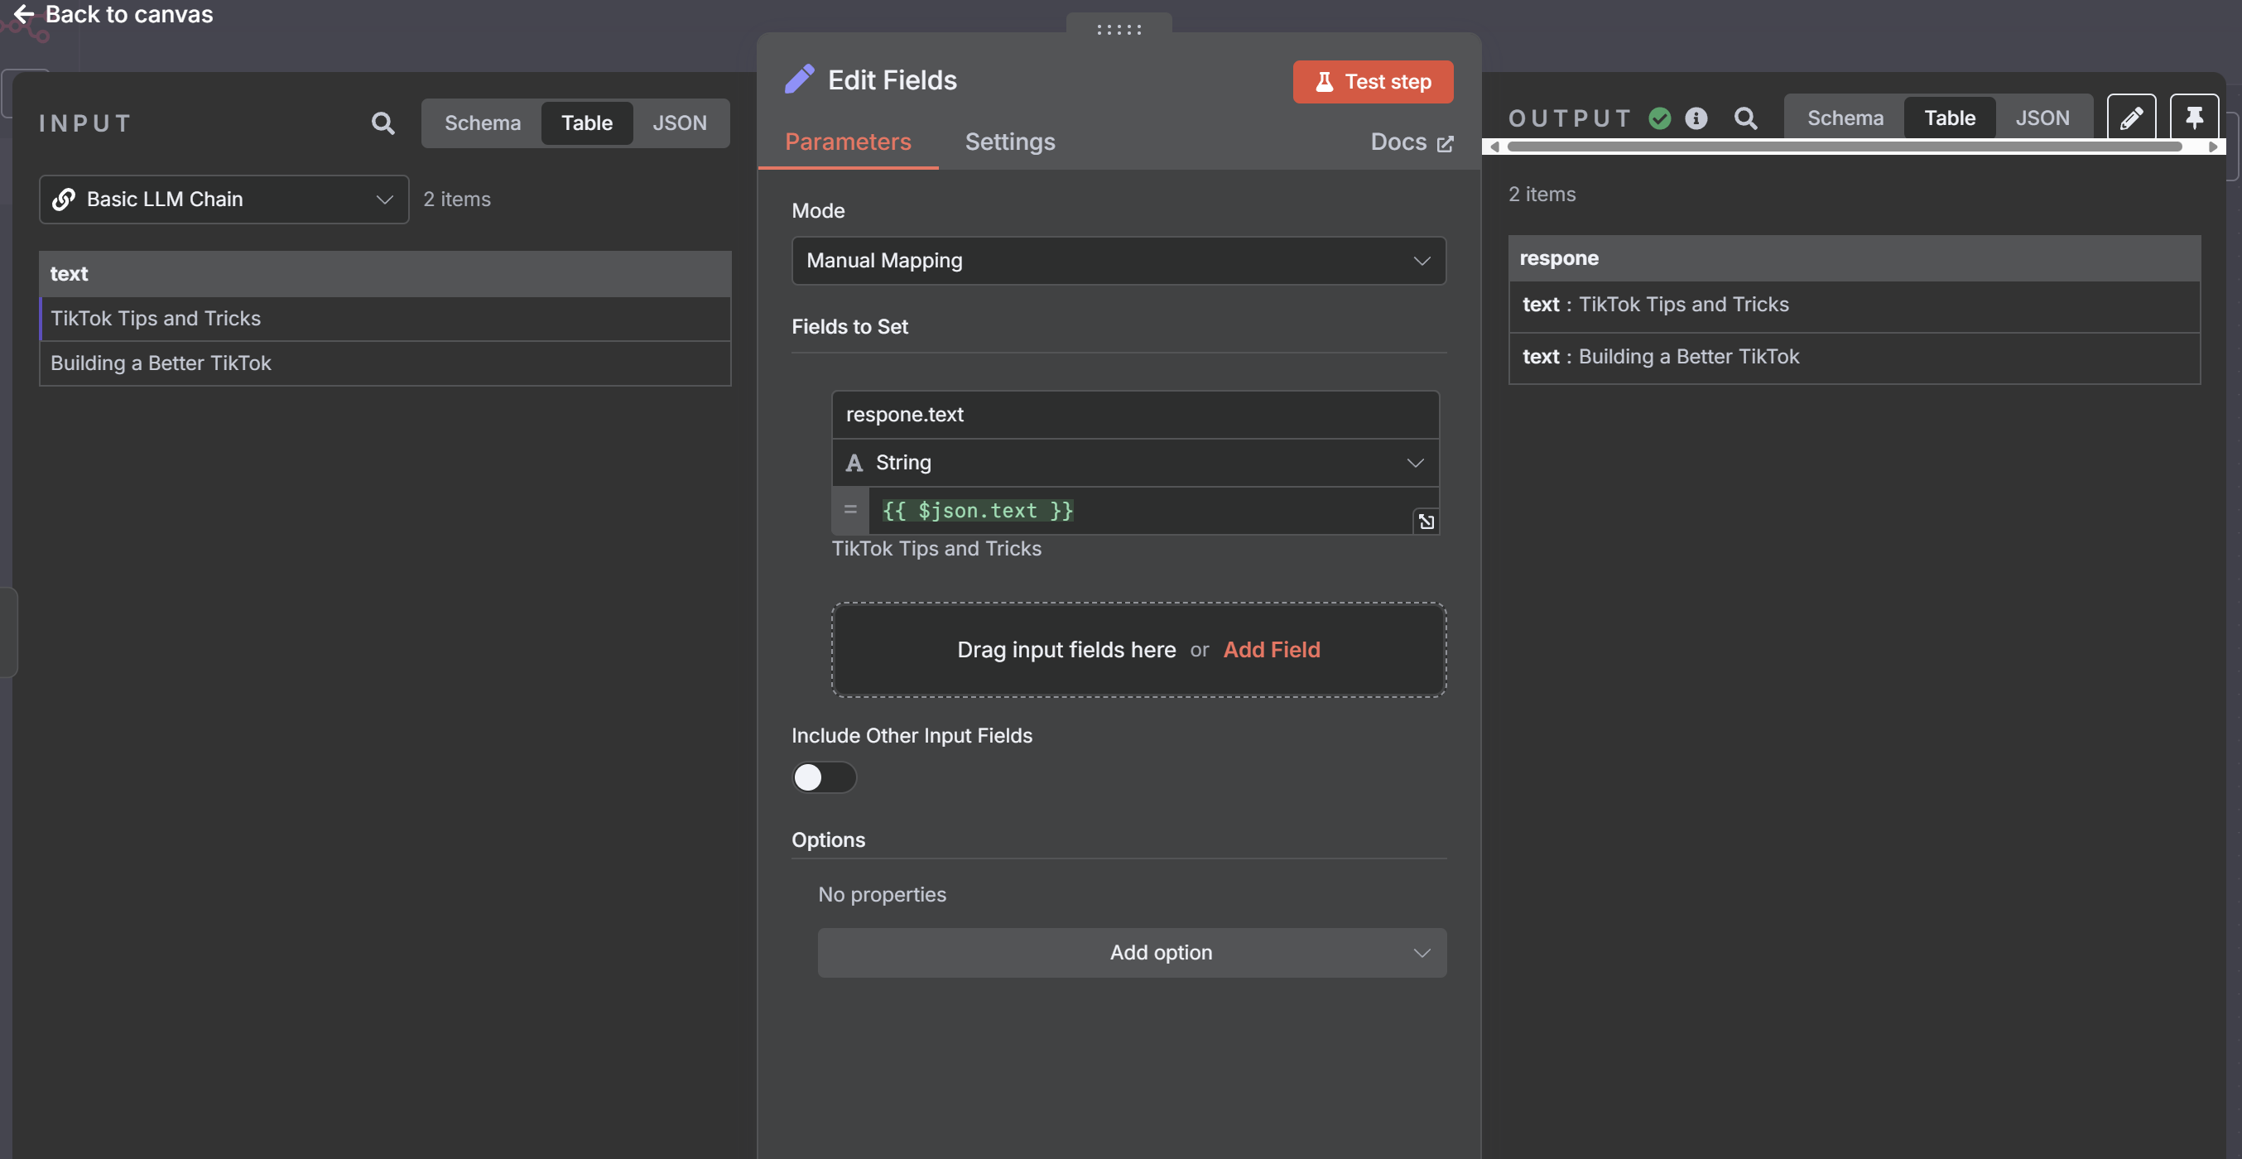Click the right scroll arrow in OUTPUT

2212,147
